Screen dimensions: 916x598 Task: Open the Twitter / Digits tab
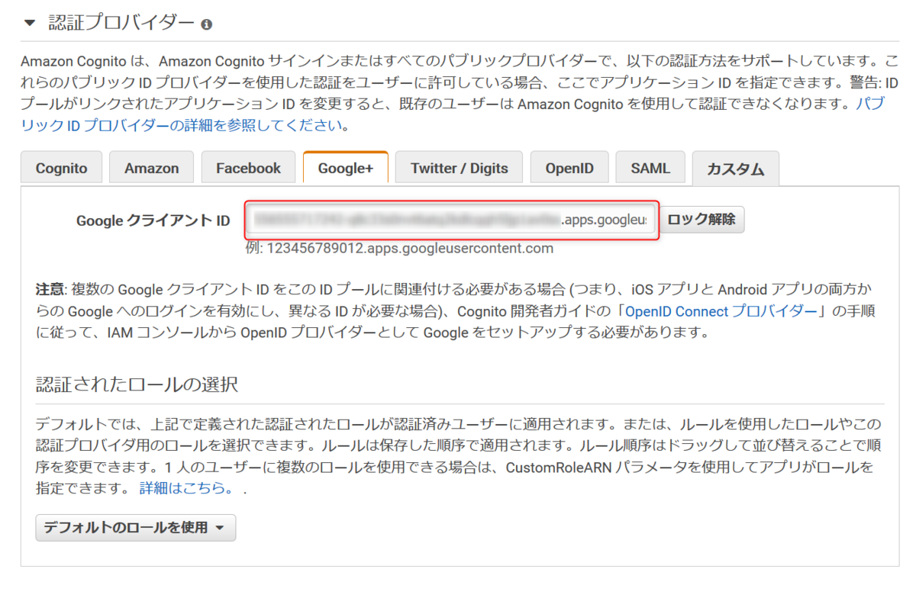(460, 168)
